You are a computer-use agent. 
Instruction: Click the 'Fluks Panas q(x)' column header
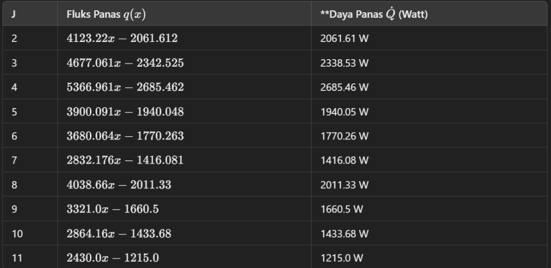click(x=106, y=15)
